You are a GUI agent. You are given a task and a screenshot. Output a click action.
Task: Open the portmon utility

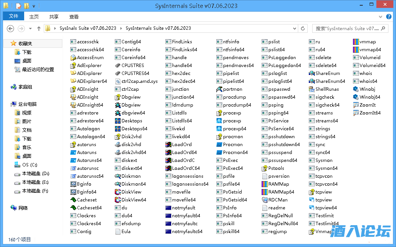(219, 89)
